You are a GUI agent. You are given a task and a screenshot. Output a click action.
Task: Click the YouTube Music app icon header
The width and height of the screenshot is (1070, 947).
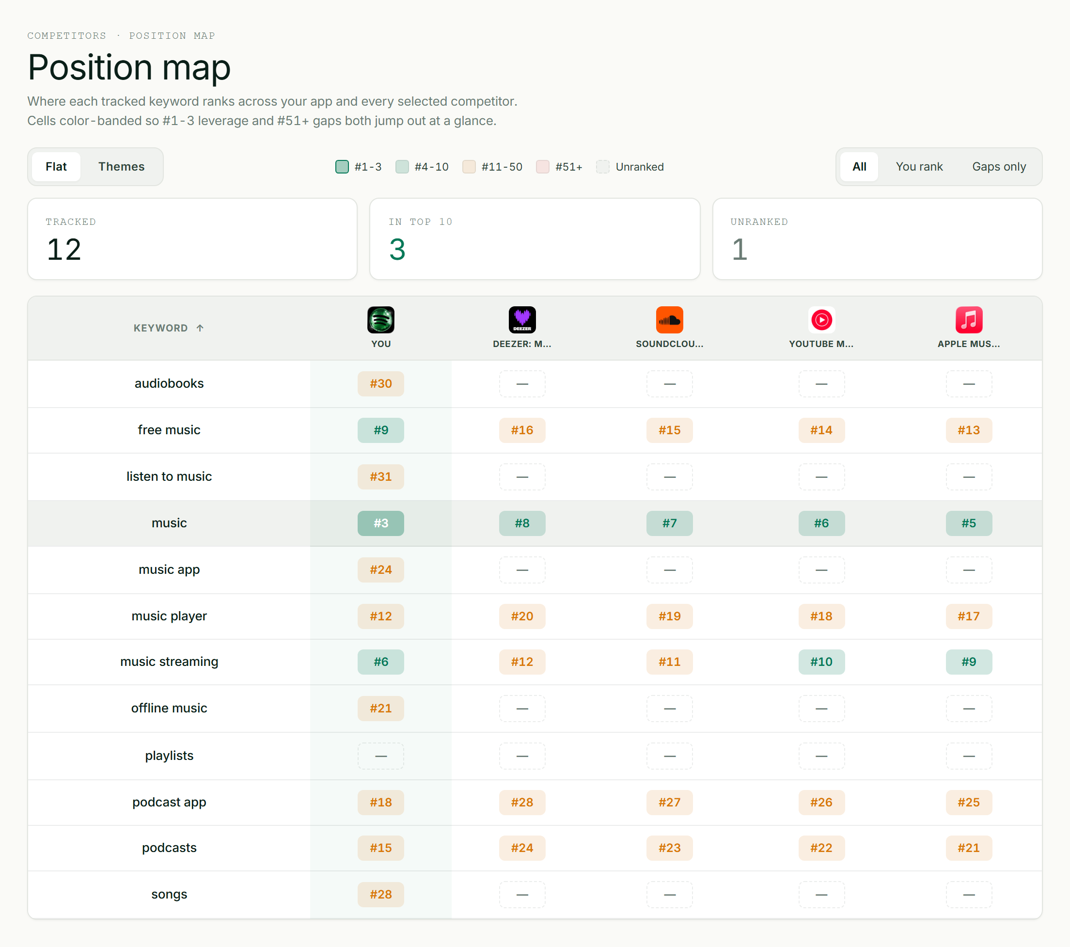[x=821, y=320]
